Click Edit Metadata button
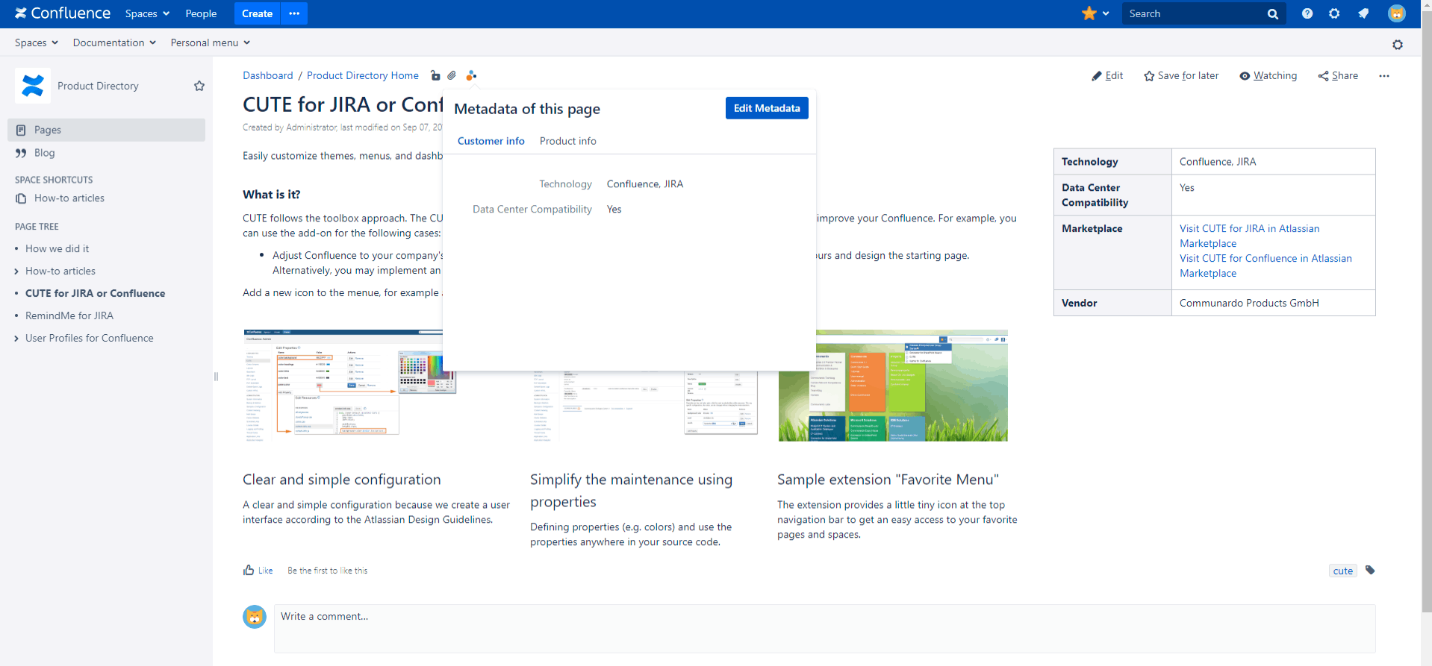The image size is (1432, 666). coord(767,108)
